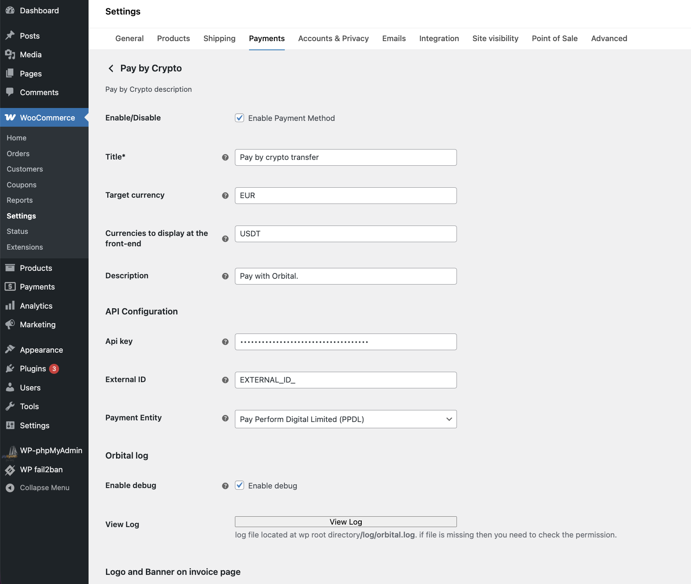Screen dimensions: 691x584
Task: Click the Users person icon
Action: (10, 388)
